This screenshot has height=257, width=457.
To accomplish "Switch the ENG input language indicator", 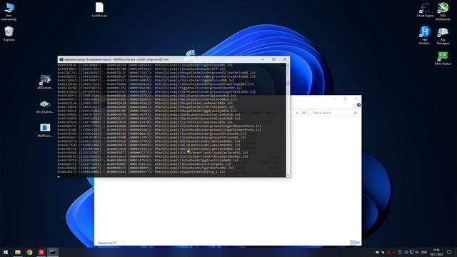I will (424, 252).
